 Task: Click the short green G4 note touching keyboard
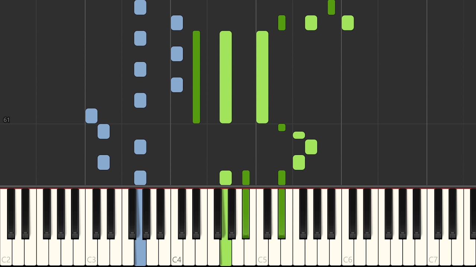pos(226,178)
